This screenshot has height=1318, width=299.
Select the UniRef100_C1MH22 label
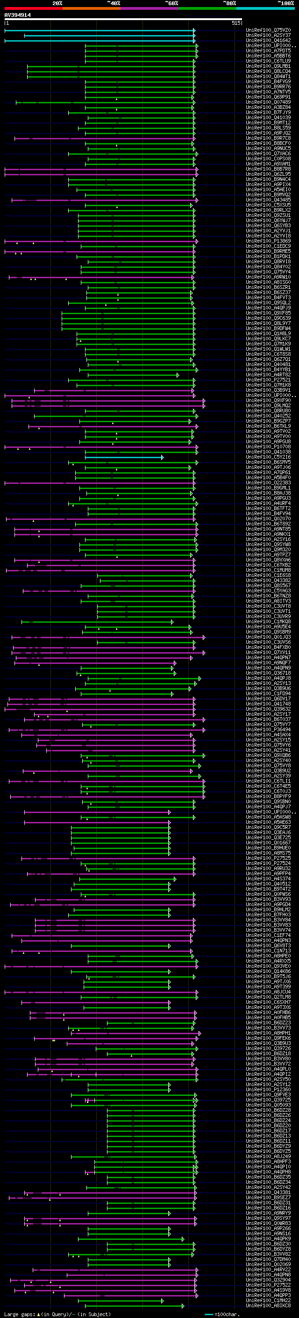coord(268,1300)
